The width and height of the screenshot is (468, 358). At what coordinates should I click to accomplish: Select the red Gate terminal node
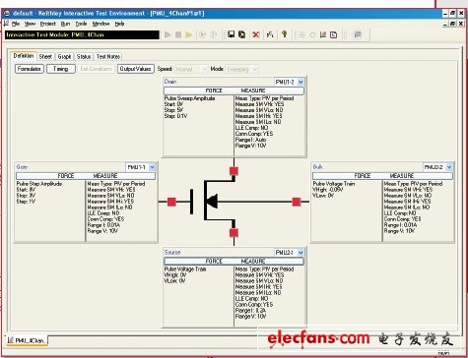tap(171, 202)
